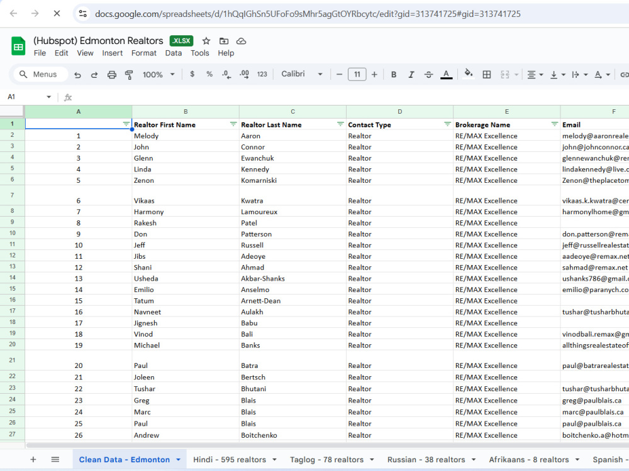Toggle filter on Contact Type column

click(x=447, y=124)
